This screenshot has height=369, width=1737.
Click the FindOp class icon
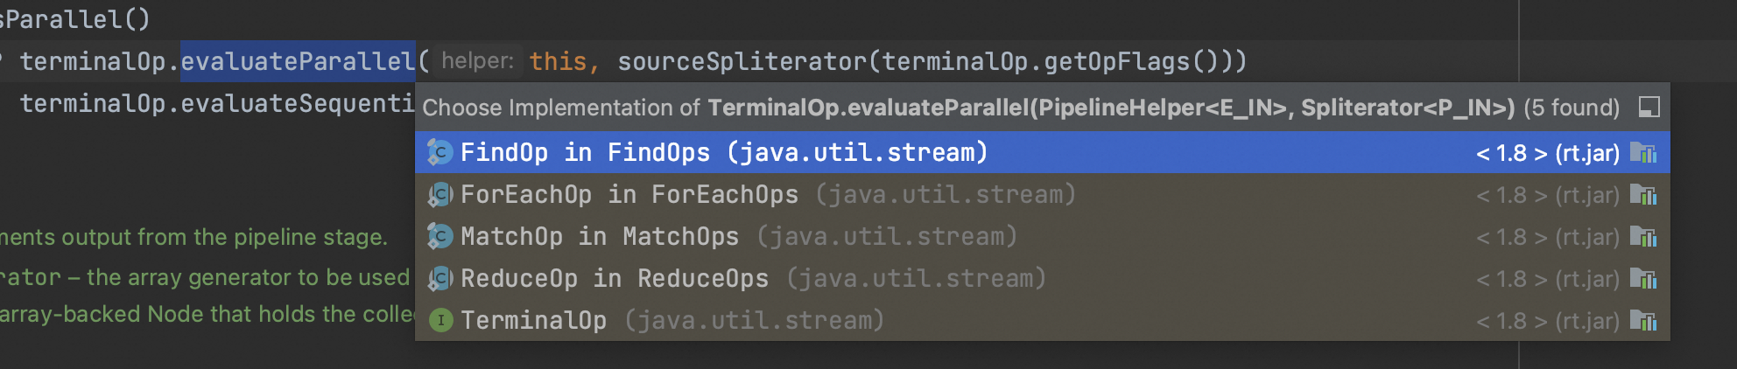[x=440, y=153]
